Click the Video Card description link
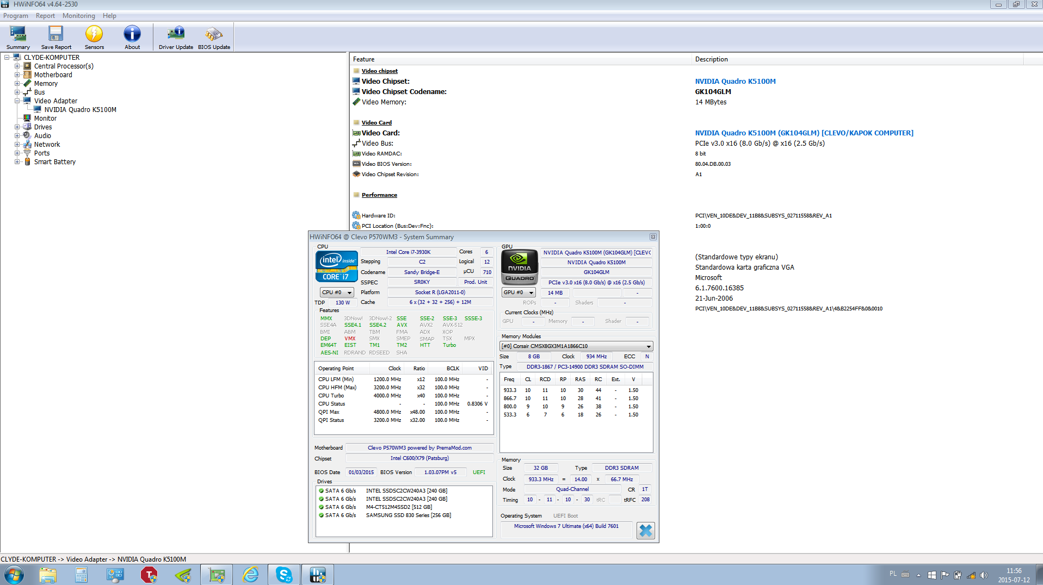Image resolution: width=1043 pixels, height=585 pixels. pos(804,133)
